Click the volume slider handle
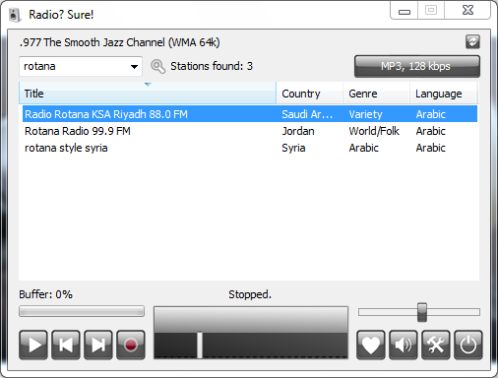The height and width of the screenshot is (378, 498). click(422, 312)
